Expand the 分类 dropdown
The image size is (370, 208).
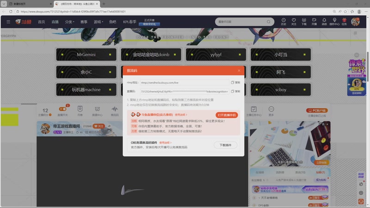69,22
